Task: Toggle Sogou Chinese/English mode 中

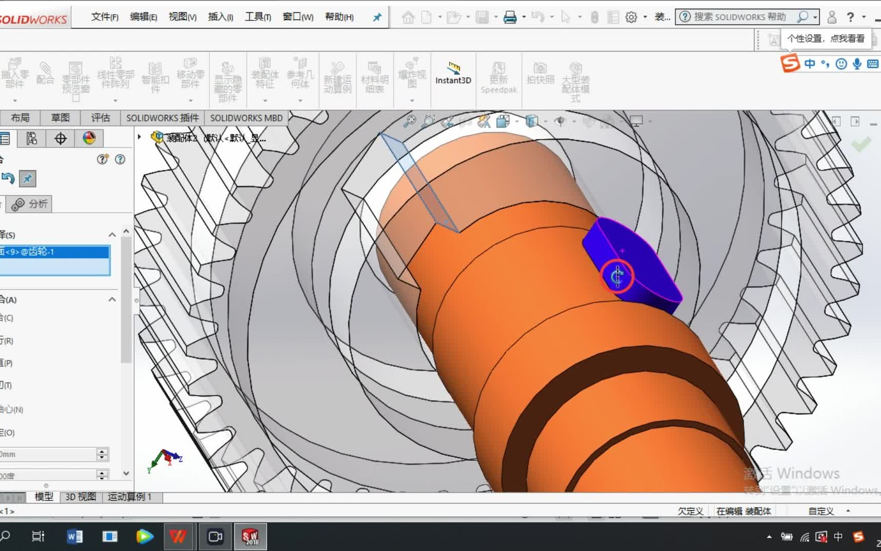Action: (x=810, y=64)
